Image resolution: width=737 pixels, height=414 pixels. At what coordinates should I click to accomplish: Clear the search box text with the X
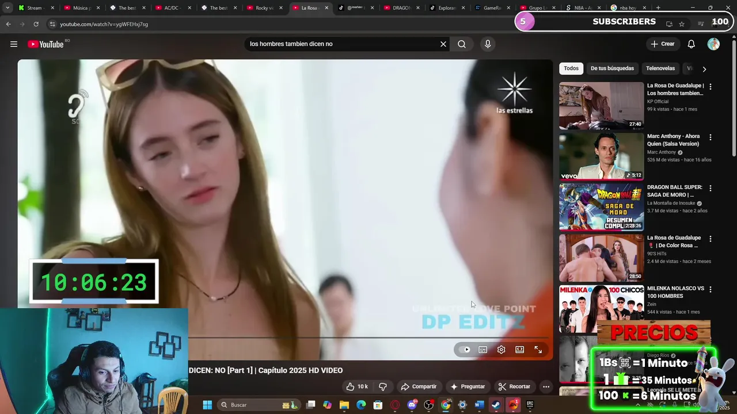point(443,44)
